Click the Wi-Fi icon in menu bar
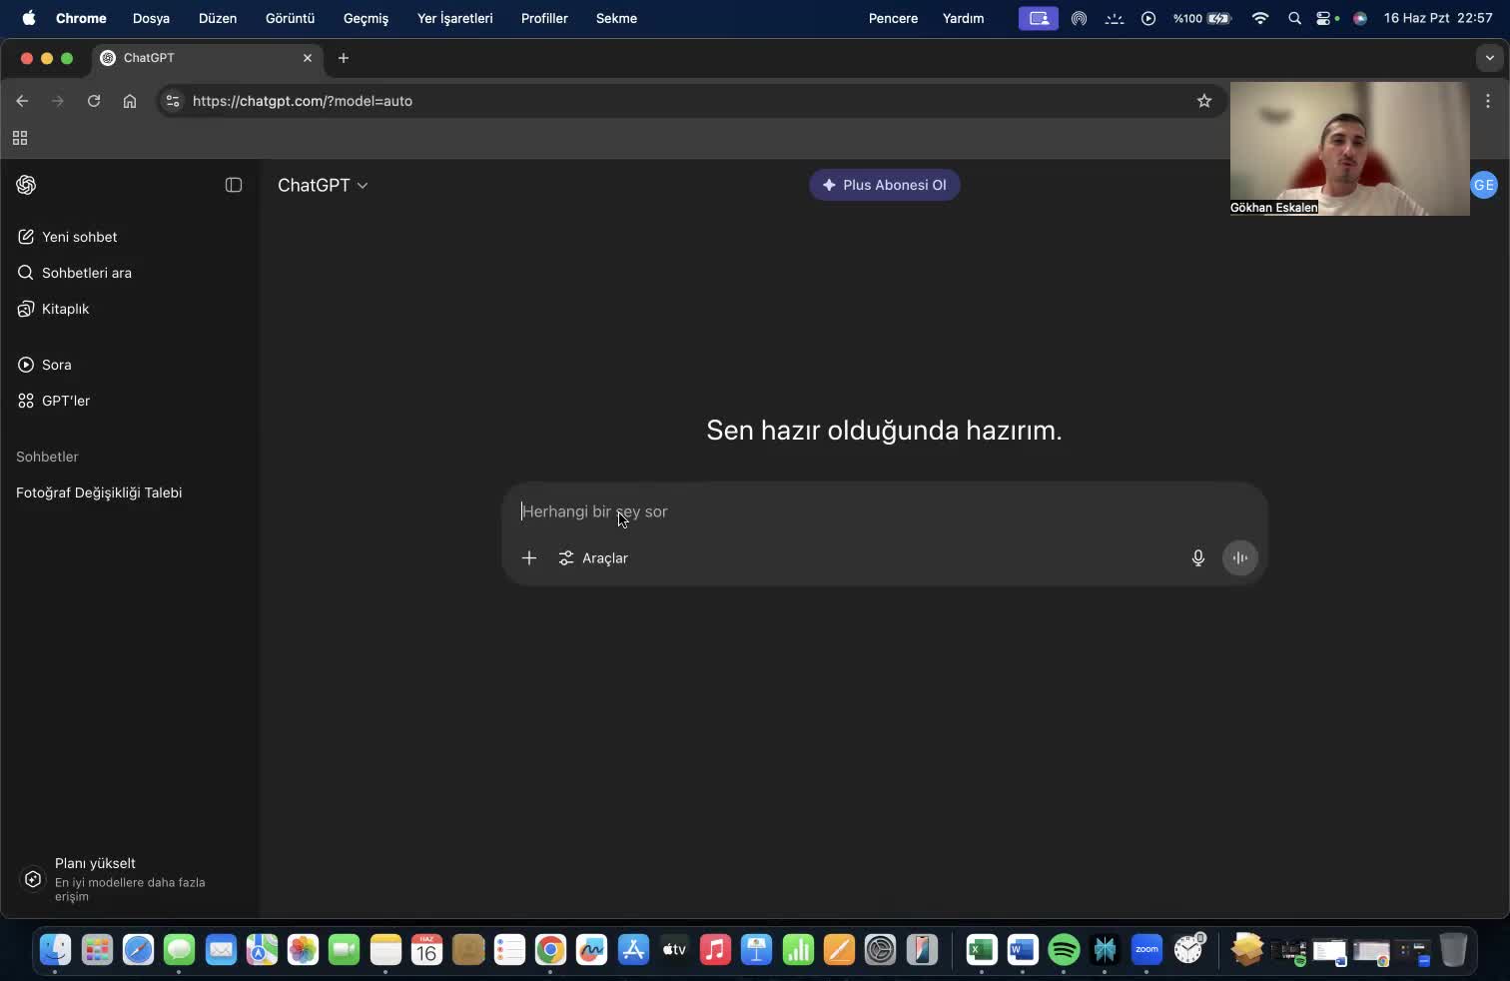 1260,18
